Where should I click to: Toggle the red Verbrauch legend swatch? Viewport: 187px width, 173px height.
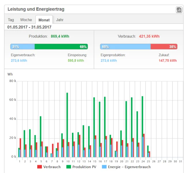click(40, 167)
